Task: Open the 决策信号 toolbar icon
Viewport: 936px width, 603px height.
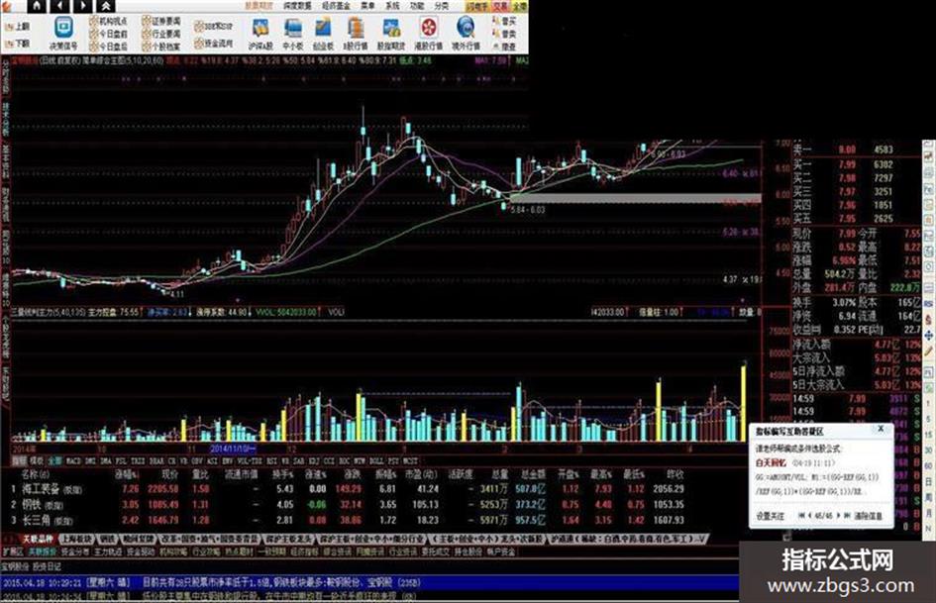Action: pos(63,34)
